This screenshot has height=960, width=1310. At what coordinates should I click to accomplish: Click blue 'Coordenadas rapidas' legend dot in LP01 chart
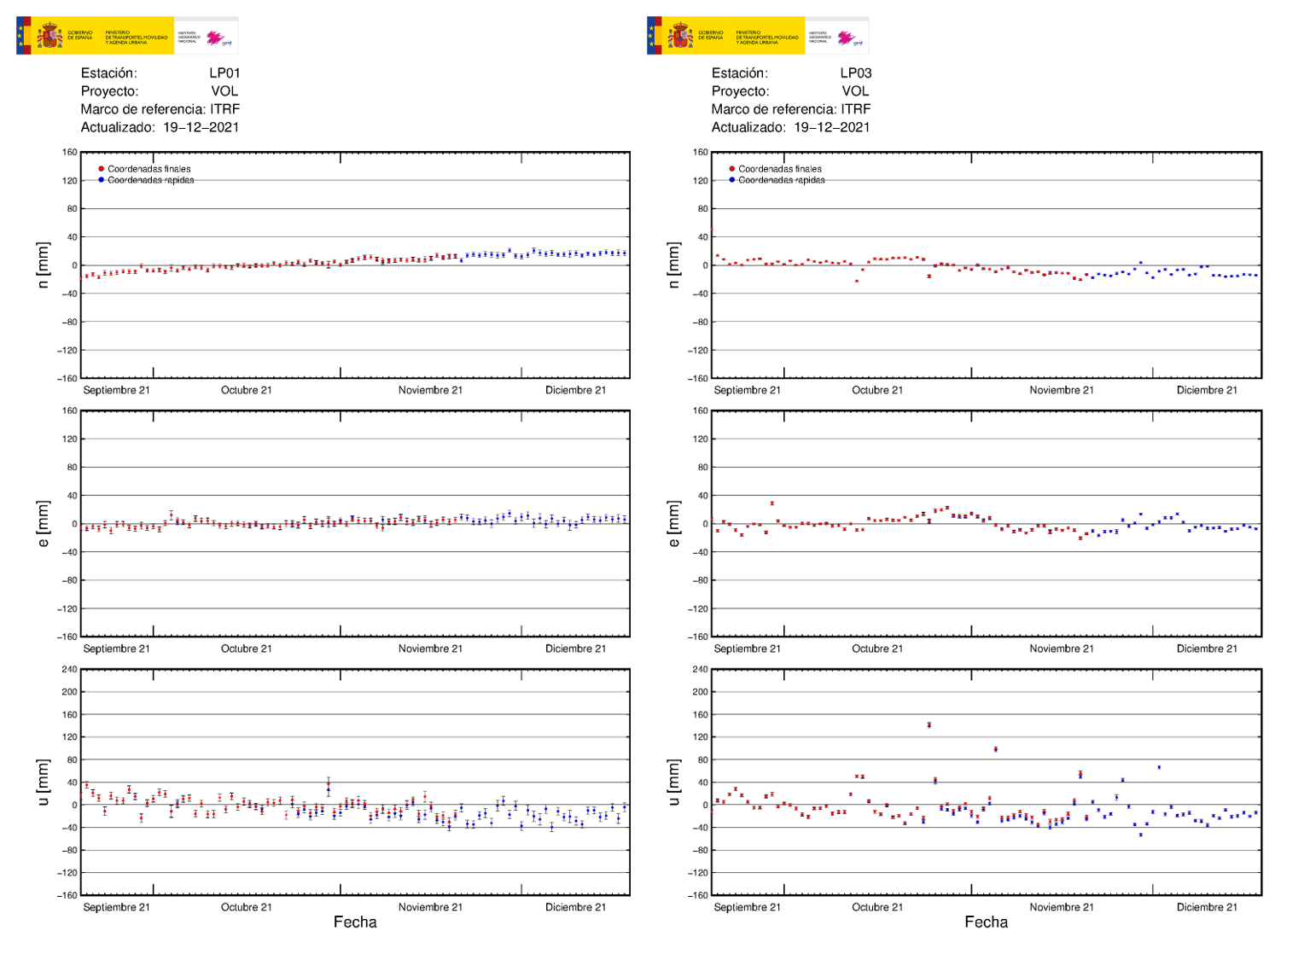pos(102,180)
